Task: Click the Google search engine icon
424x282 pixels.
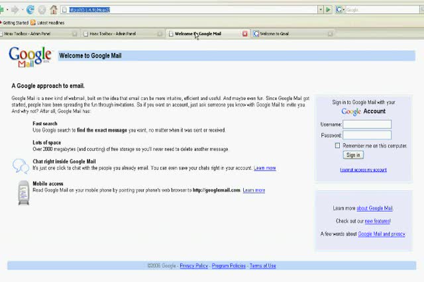Action: tap(339, 10)
